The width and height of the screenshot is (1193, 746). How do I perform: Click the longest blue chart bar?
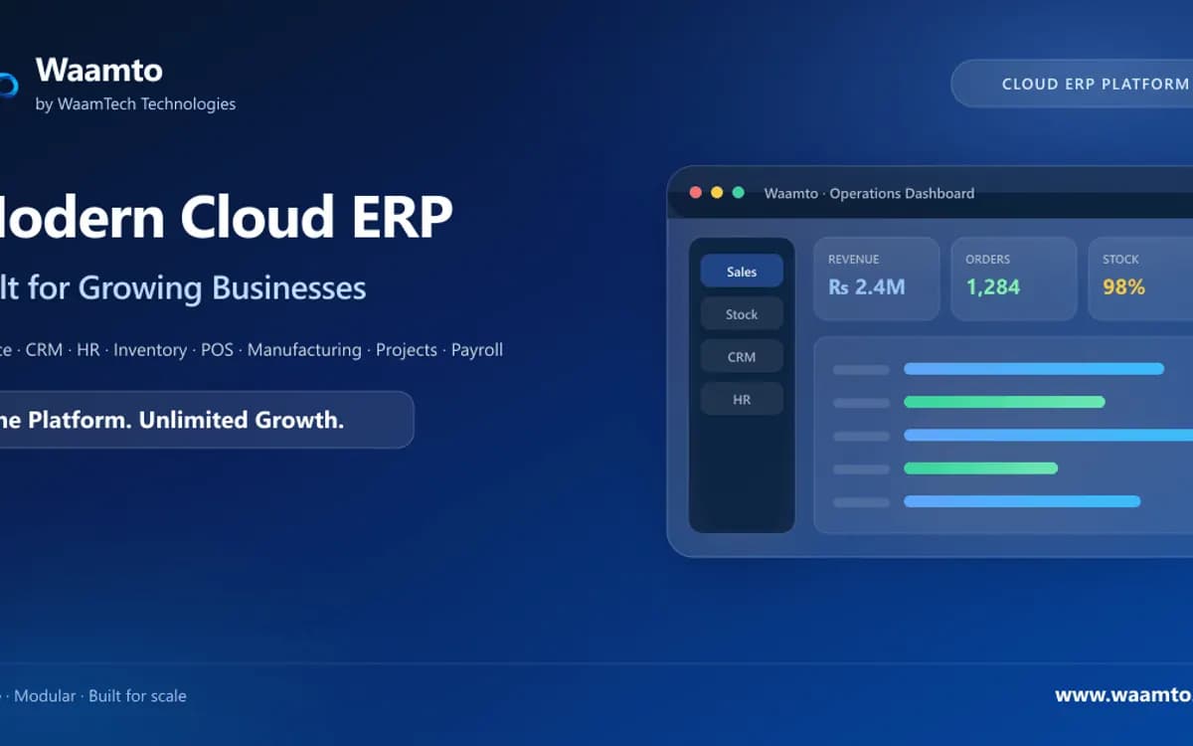point(1049,435)
